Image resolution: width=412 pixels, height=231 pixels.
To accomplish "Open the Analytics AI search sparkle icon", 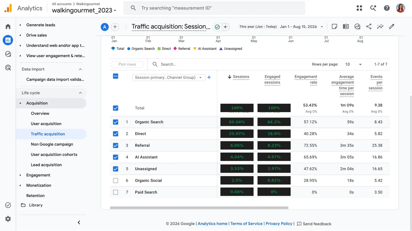I will click(373, 8).
